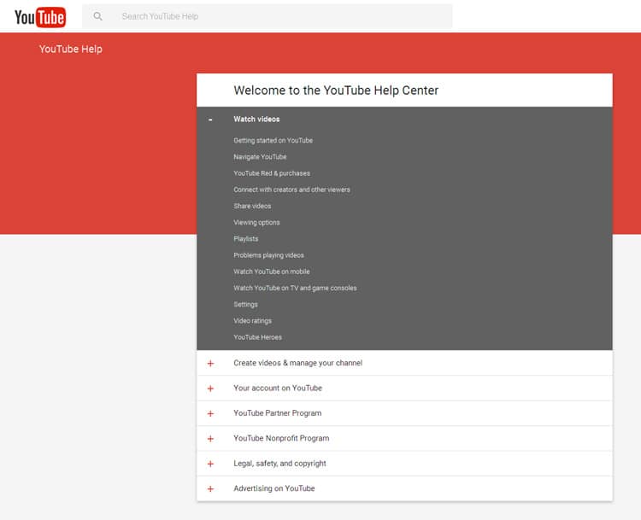Image resolution: width=641 pixels, height=520 pixels.
Task: Open the Playlists topic
Action: coord(245,238)
